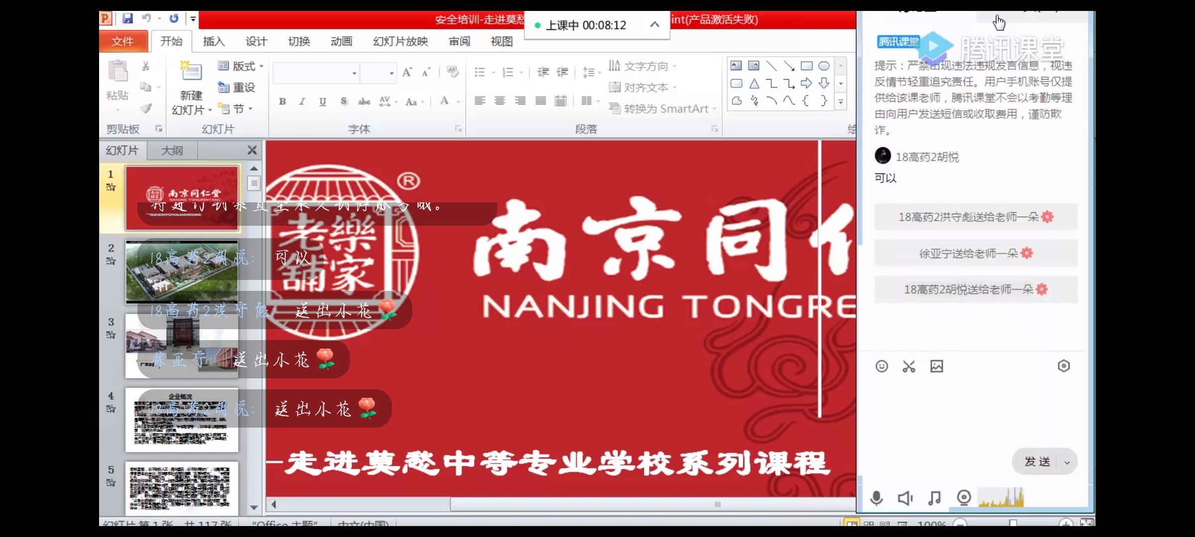Select the rectangle shape in shapes gallery

(807, 66)
